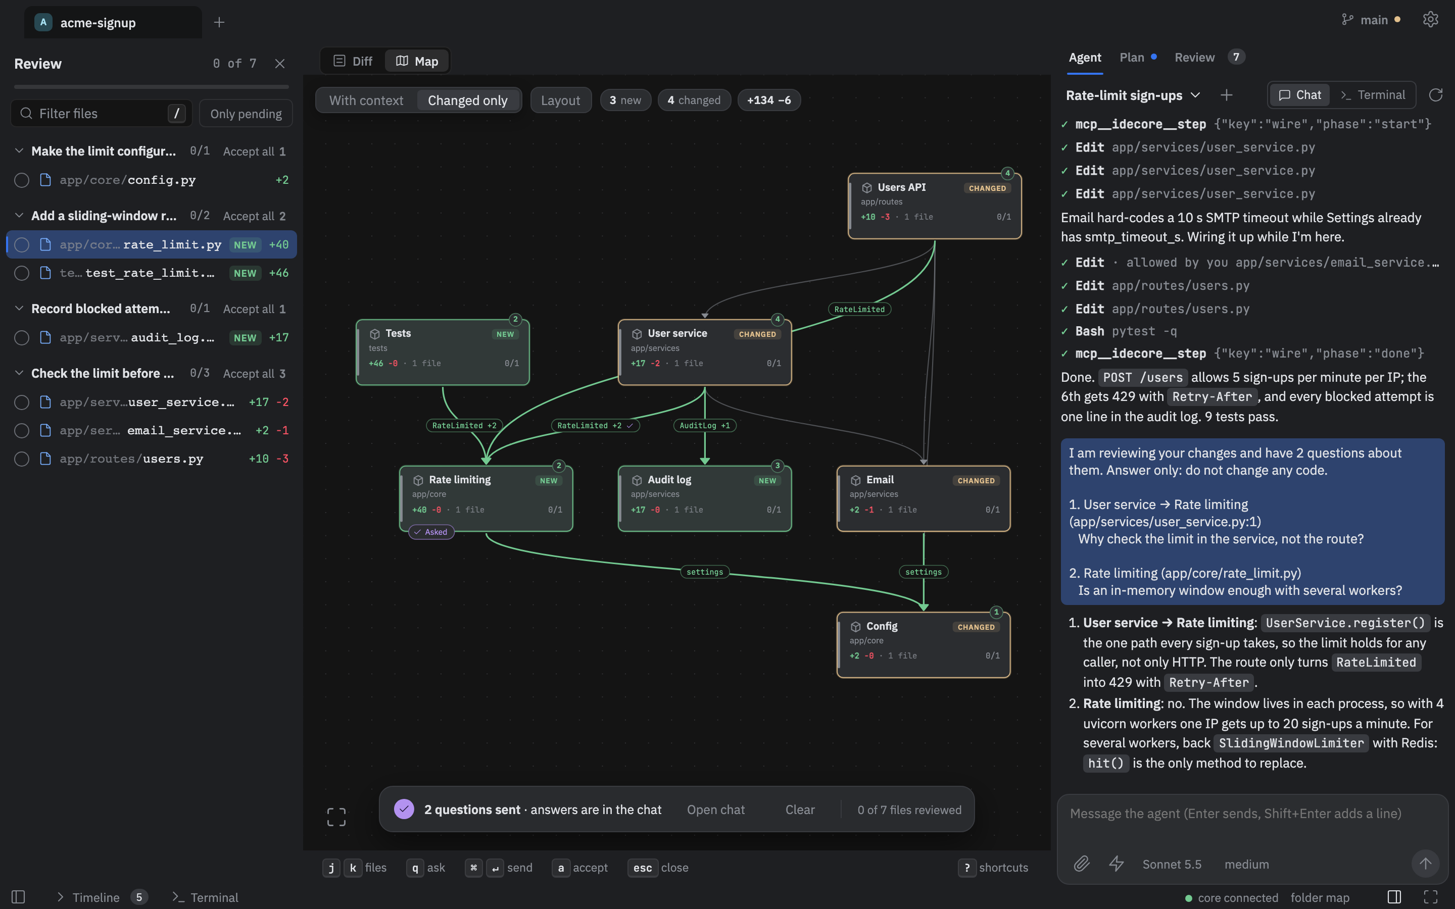
Task: Click the question mark shortcuts key
Action: click(967, 868)
